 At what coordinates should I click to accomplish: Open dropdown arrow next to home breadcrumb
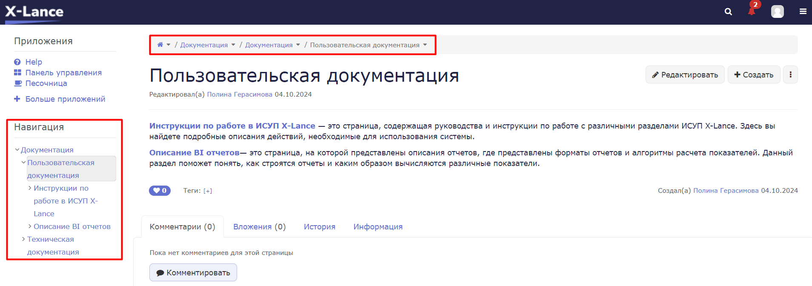(x=169, y=45)
